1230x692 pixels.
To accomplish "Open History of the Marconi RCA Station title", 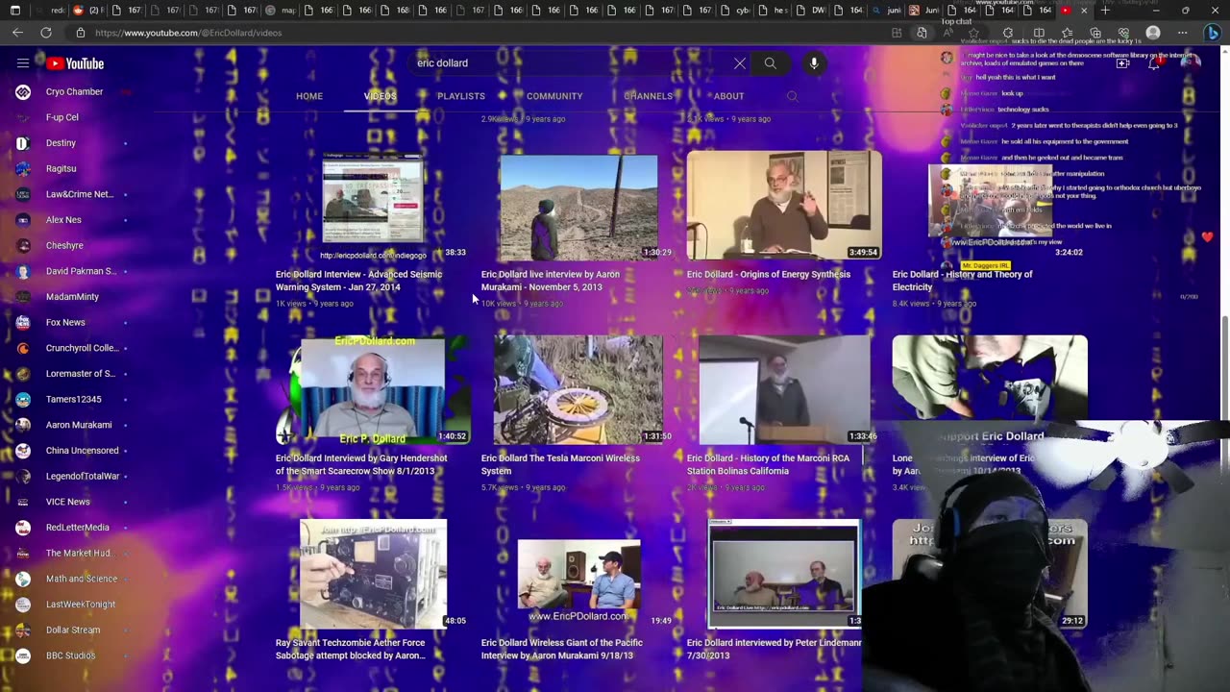I will pos(769,464).
